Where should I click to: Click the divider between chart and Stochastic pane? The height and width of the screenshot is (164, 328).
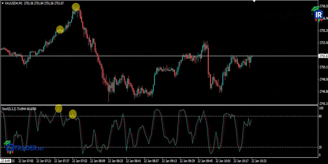tap(159, 105)
